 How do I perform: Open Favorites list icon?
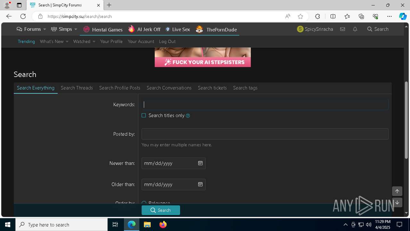pos(347,16)
